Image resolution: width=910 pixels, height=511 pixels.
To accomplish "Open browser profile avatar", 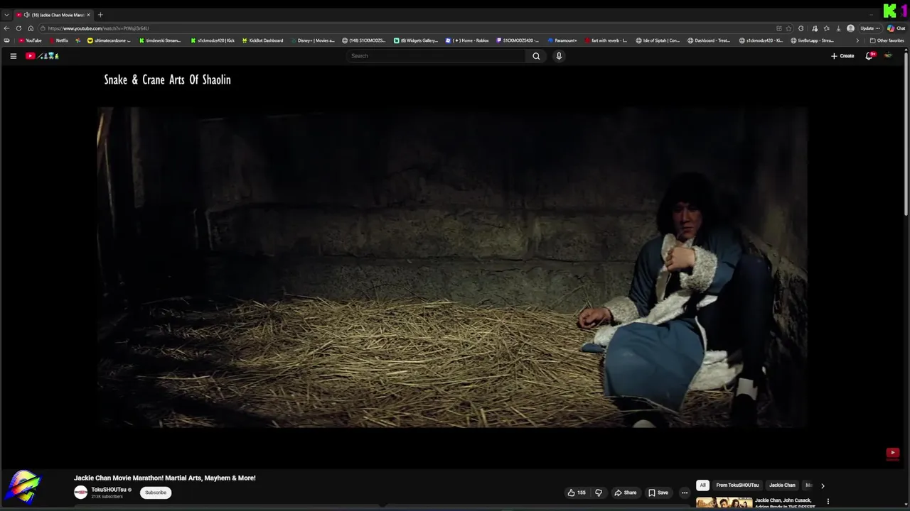I will (851, 28).
